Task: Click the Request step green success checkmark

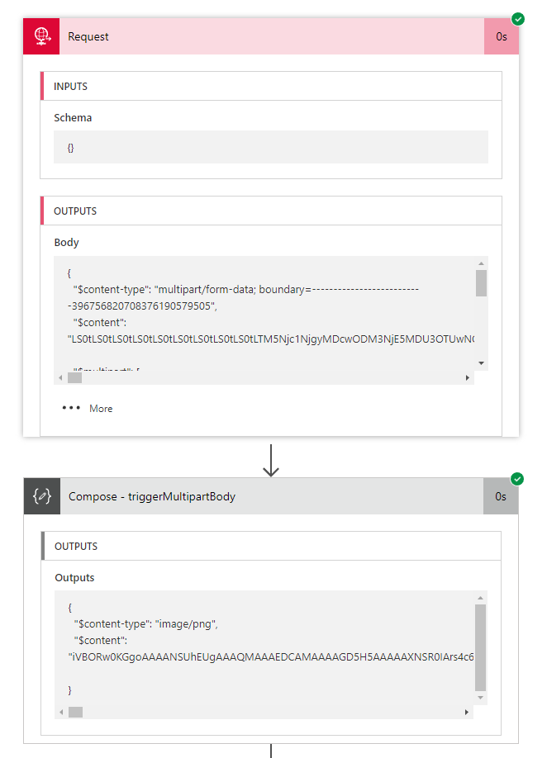Action: pyautogui.click(x=518, y=18)
